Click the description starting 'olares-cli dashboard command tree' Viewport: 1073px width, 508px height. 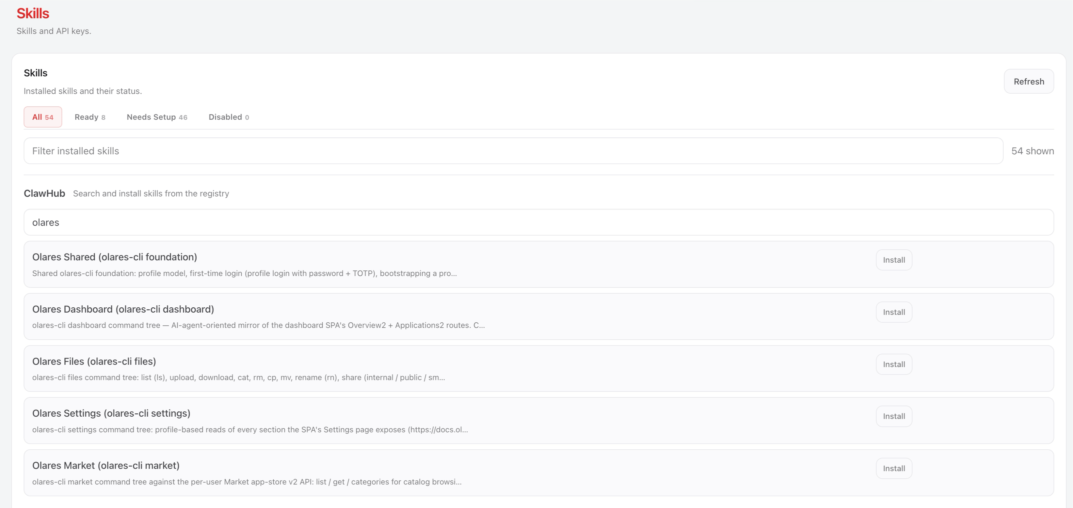(x=258, y=325)
